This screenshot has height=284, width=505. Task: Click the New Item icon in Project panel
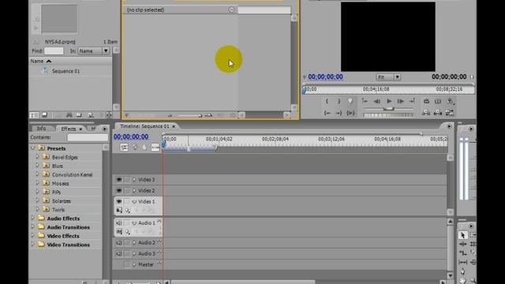(x=91, y=115)
